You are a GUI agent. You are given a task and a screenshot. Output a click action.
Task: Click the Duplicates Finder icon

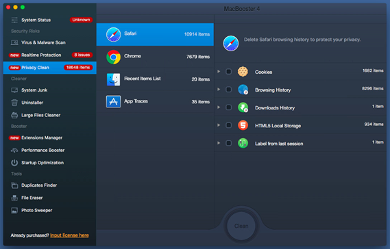[14, 185]
